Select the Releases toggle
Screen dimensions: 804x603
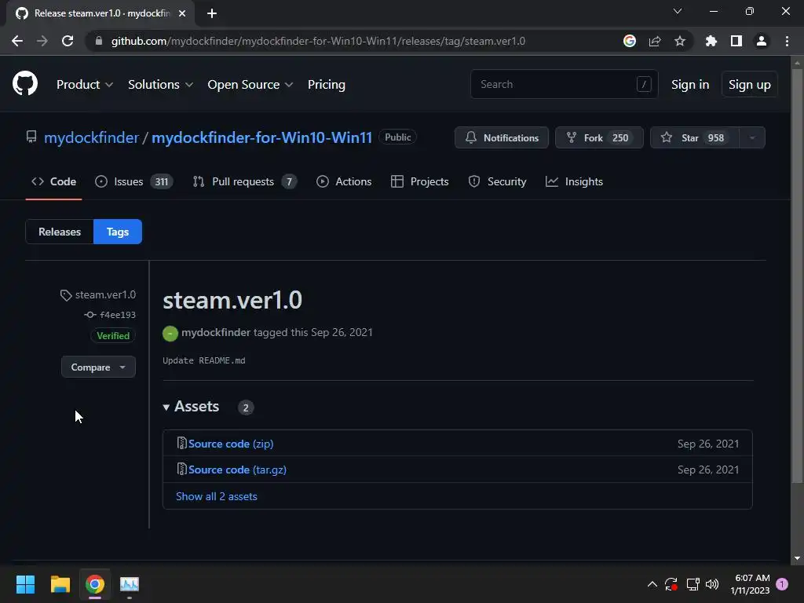tap(60, 232)
